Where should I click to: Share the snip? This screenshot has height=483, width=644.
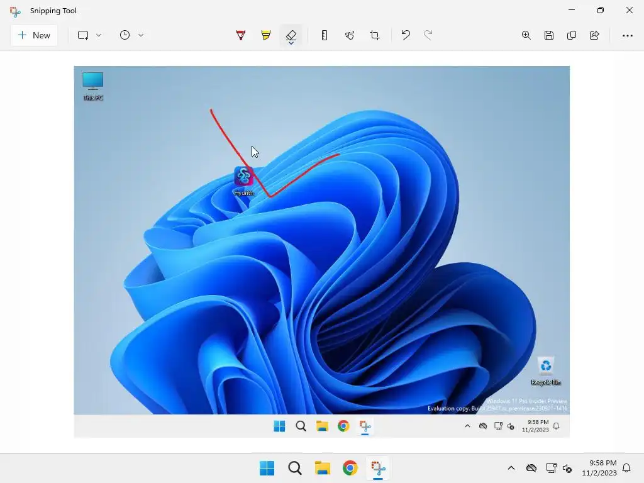click(x=594, y=35)
